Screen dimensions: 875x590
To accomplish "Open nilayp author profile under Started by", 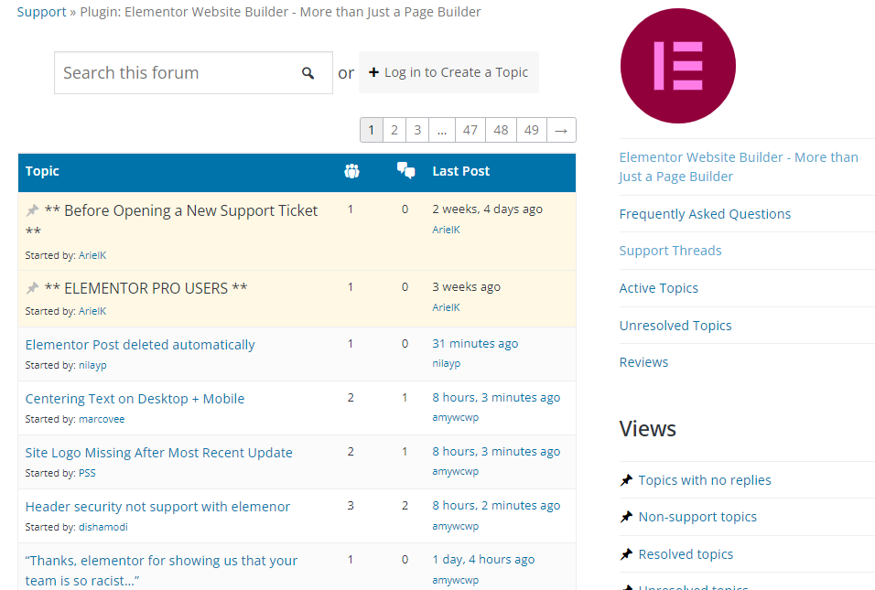I will [x=92, y=365].
